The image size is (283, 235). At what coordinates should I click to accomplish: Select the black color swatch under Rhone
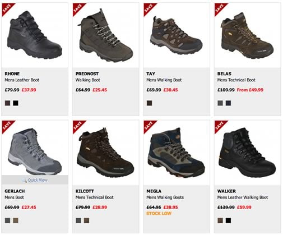point(16,103)
